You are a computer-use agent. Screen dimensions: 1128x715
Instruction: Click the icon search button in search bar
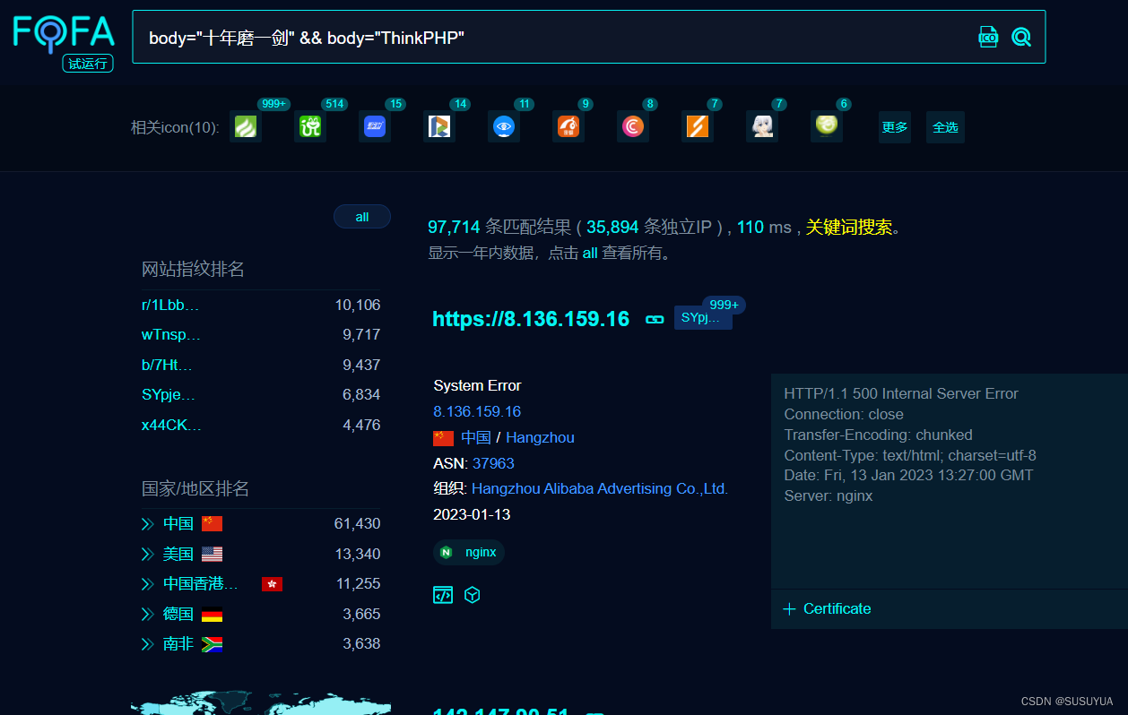click(988, 37)
